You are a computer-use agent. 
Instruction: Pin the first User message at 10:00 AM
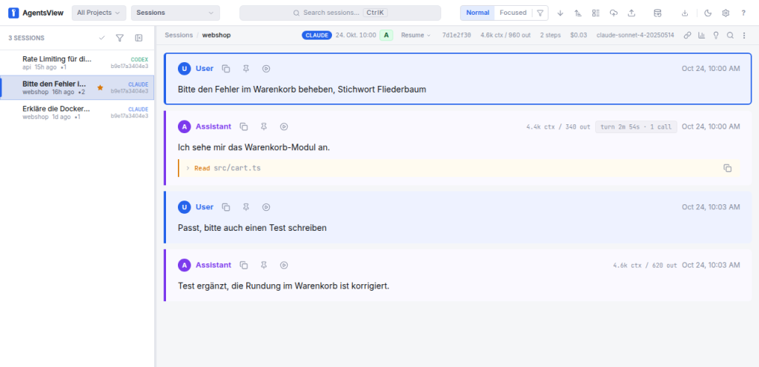246,69
